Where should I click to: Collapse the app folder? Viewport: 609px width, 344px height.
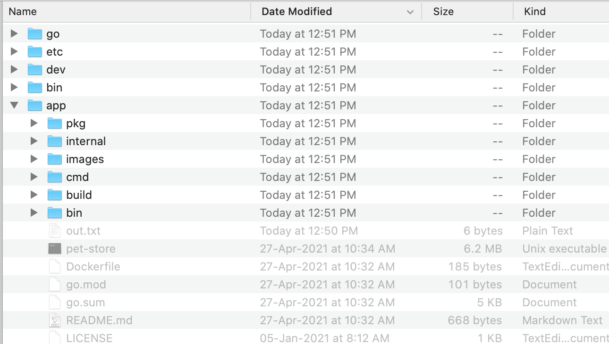(14, 105)
